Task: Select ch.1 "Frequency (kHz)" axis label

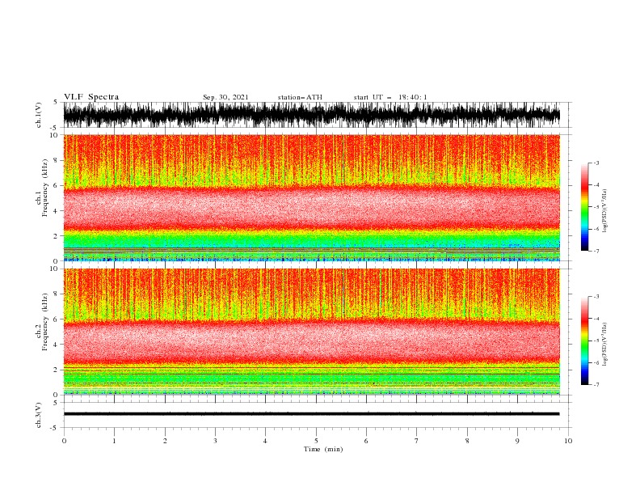Action: 45,188
